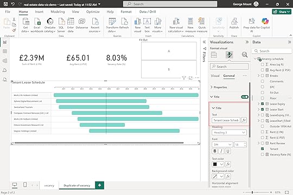Image resolution: width=293 pixels, height=195 pixels.
Task: Check the Vacancy Rate (%) field
Action: coord(263,154)
